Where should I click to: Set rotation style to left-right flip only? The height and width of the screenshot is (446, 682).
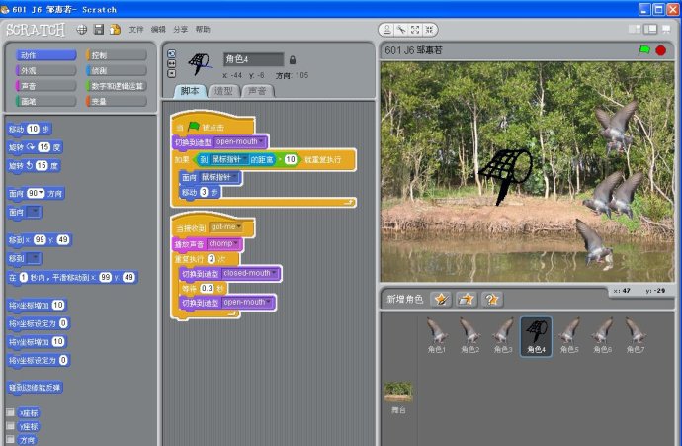[172, 63]
